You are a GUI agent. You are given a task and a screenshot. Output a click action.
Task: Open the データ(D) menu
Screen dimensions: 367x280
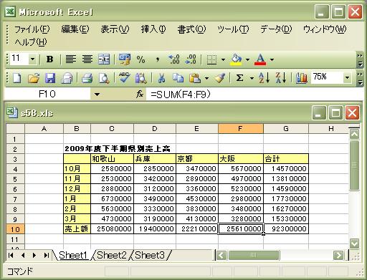tap(276, 29)
